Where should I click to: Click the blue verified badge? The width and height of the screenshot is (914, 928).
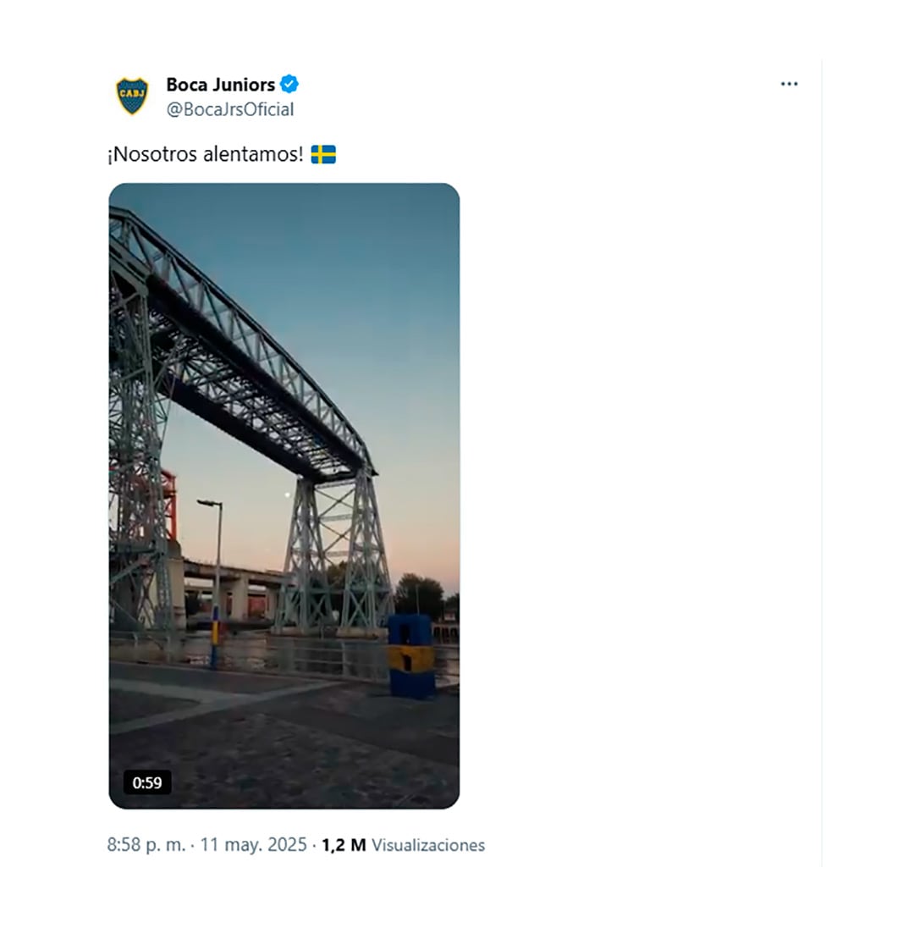click(x=289, y=84)
